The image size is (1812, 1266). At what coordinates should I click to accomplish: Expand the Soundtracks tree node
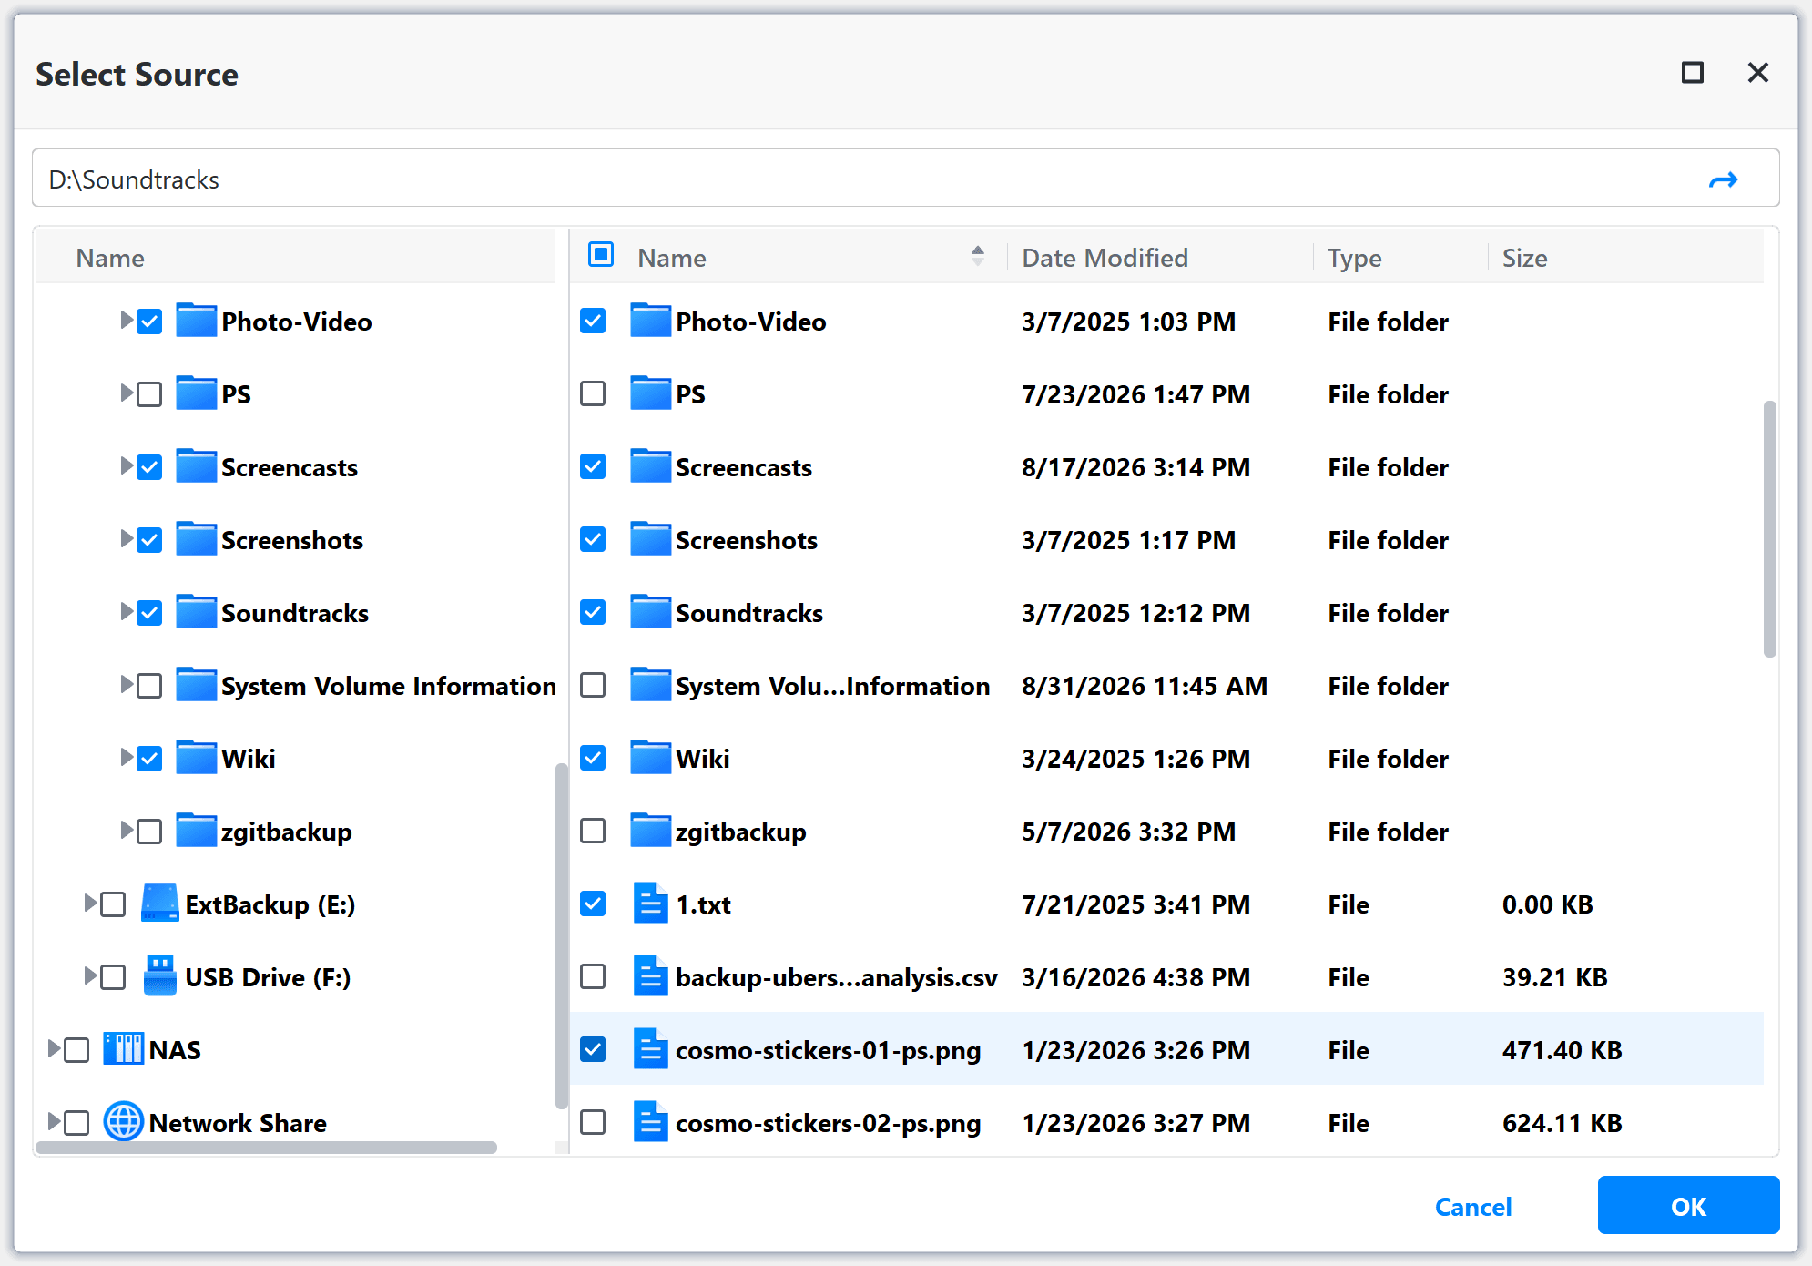127,611
